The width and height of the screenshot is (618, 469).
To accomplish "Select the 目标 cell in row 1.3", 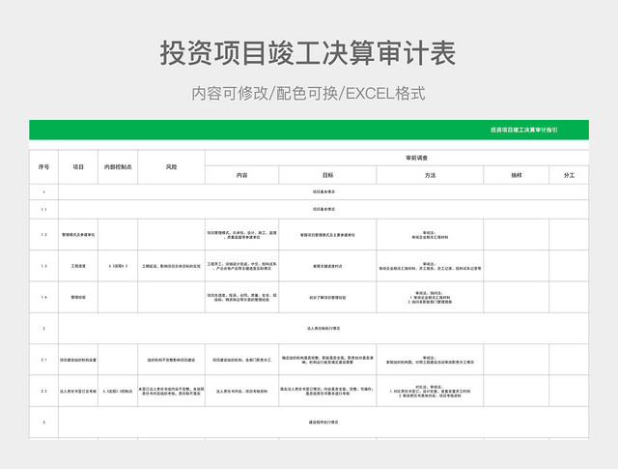I will [x=327, y=266].
